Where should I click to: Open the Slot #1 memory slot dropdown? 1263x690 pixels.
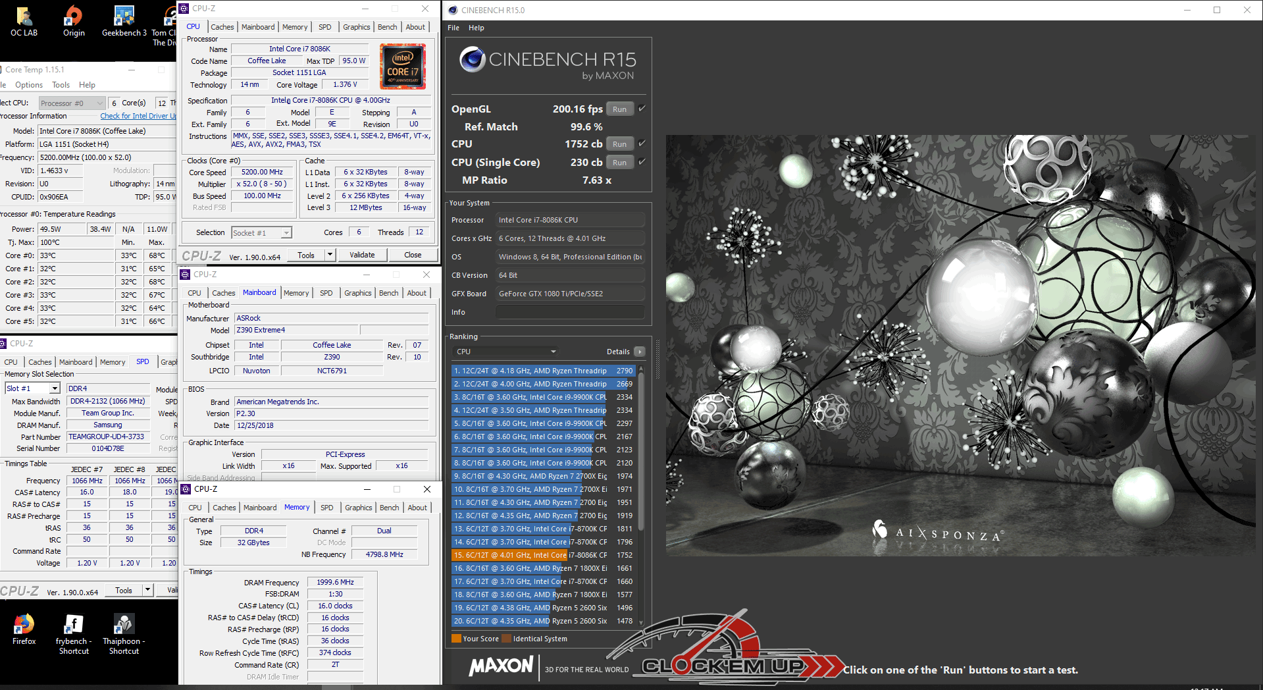pos(55,388)
